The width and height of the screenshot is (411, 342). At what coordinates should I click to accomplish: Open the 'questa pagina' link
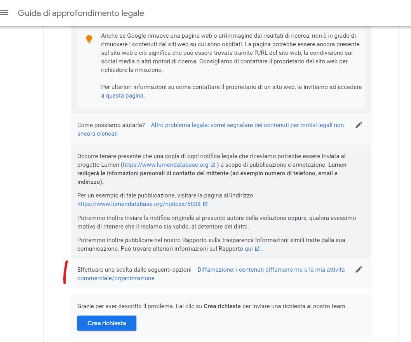[x=124, y=96]
